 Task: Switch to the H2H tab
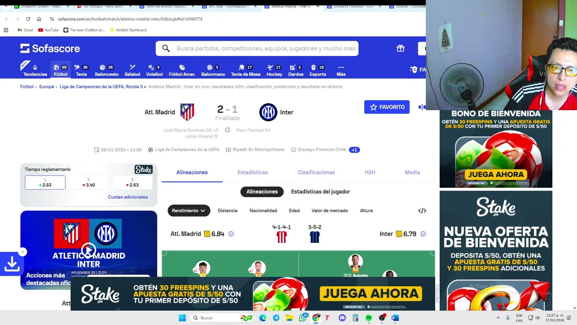370,172
